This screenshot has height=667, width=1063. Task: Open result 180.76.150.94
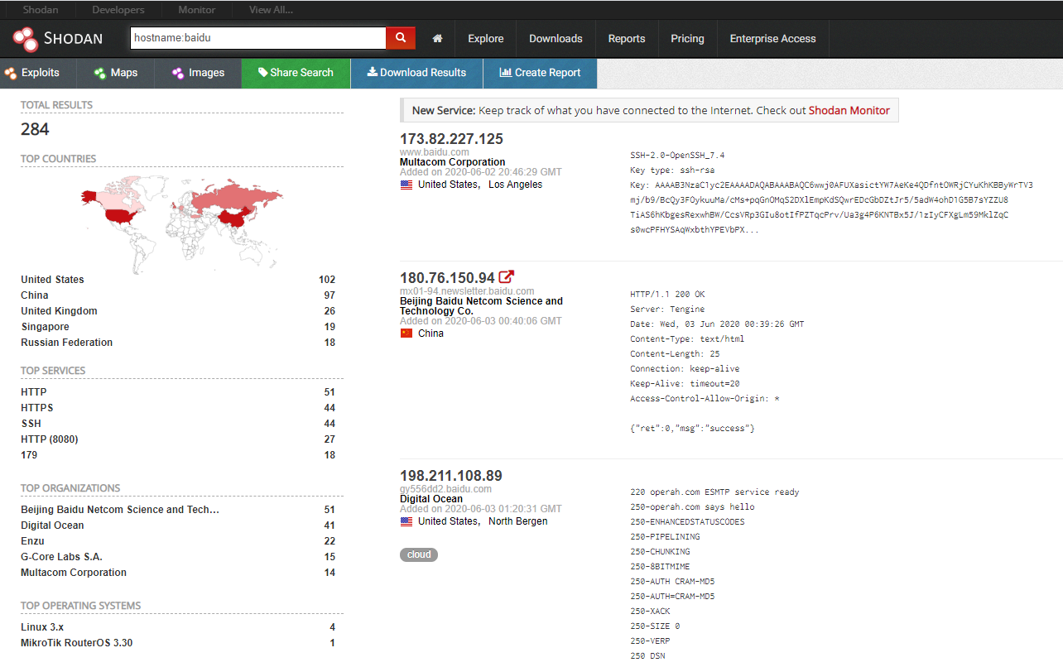447,278
